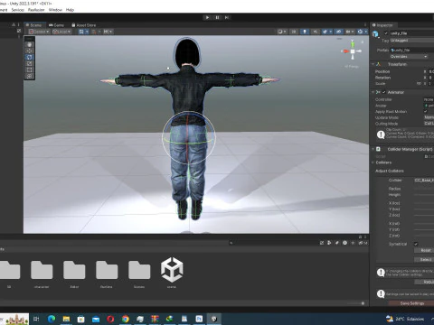Start Play mode with the Play button
434x325 pixels.
[x=207, y=17]
